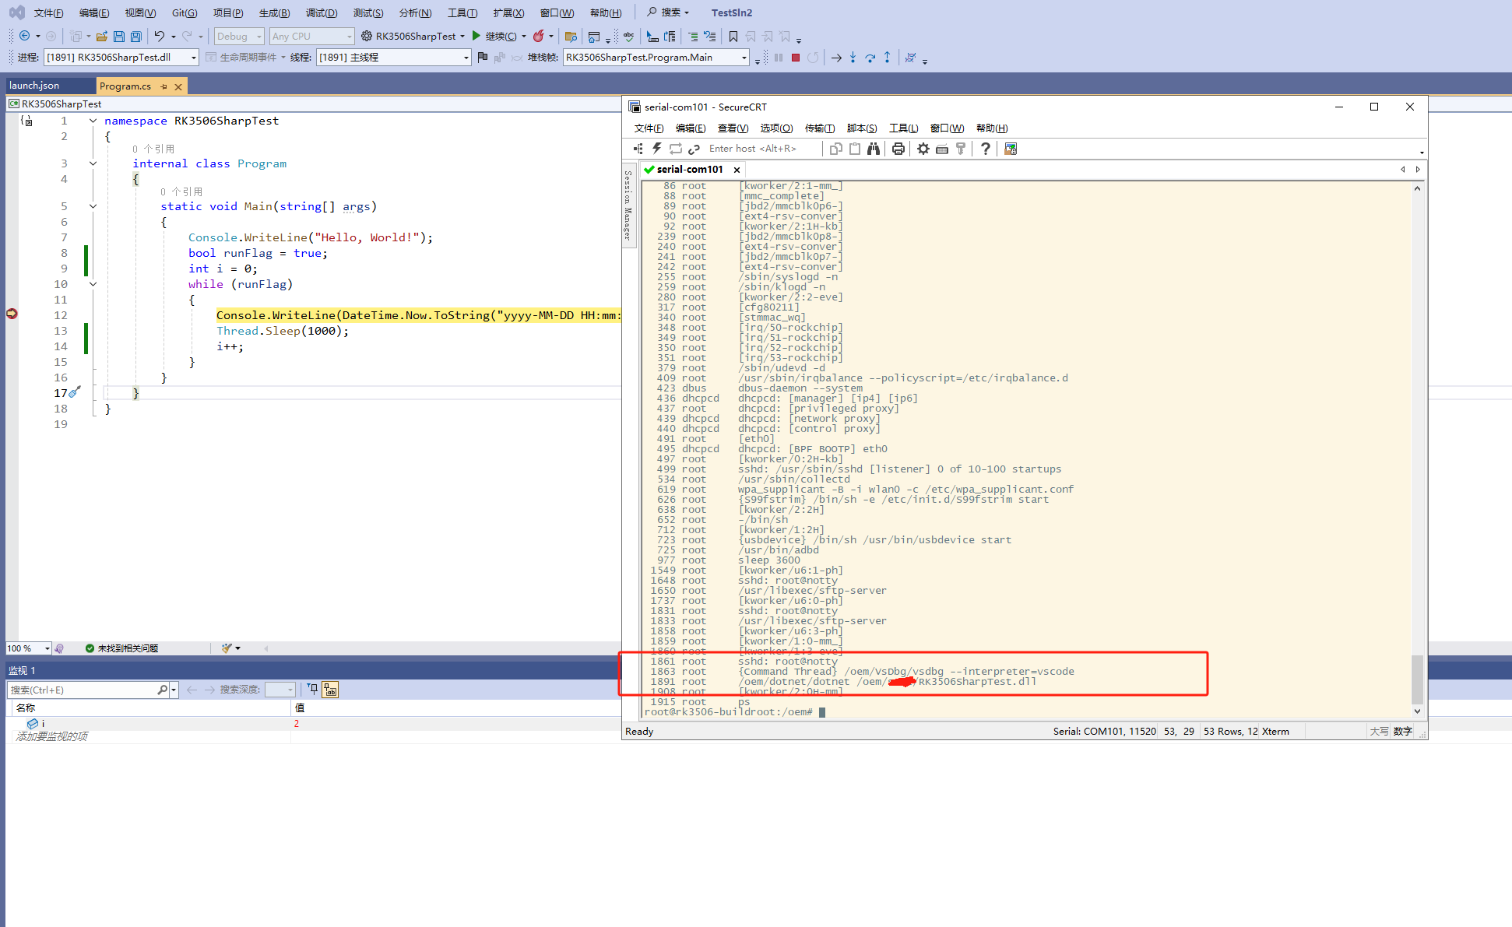
Task: Click the Save All toolbar icon
Action: click(136, 36)
